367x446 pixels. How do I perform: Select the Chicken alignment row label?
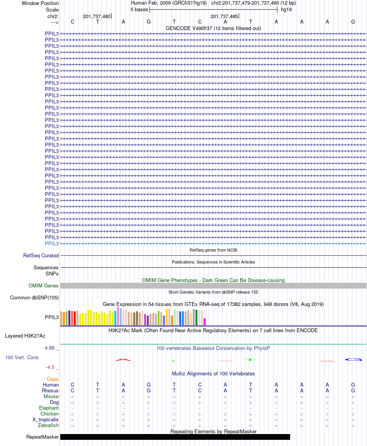[49, 414]
